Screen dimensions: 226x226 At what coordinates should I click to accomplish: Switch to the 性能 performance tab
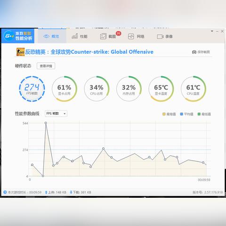80,36
